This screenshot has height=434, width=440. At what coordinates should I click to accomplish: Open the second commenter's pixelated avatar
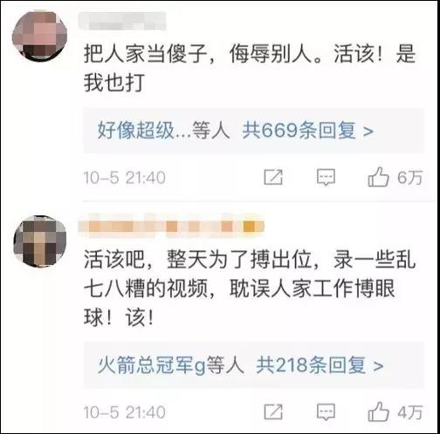click(40, 241)
